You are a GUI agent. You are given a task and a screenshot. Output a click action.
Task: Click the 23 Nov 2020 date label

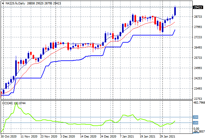click(x=49, y=137)
